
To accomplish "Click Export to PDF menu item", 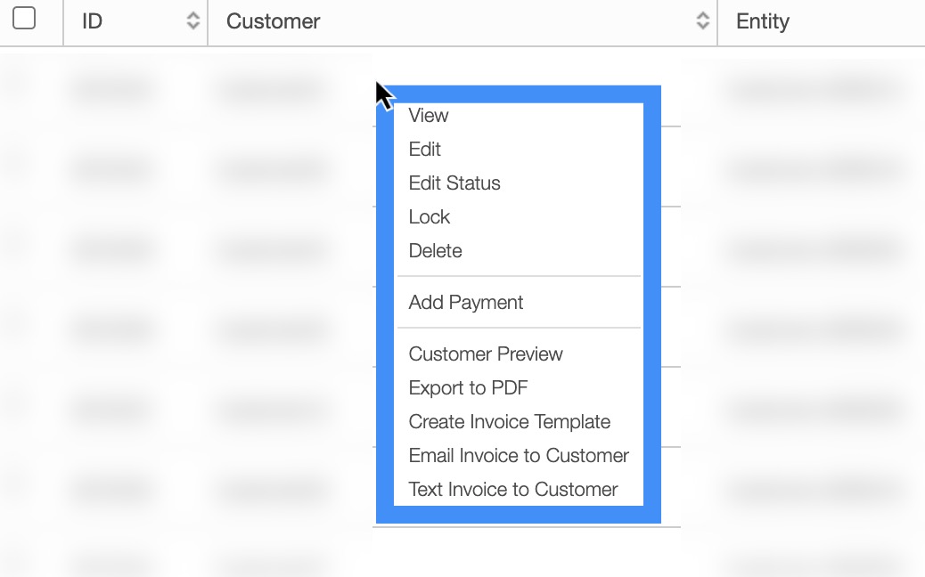I will [x=469, y=388].
